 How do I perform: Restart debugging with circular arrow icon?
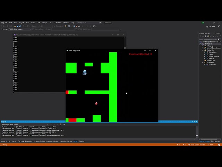(79, 26)
